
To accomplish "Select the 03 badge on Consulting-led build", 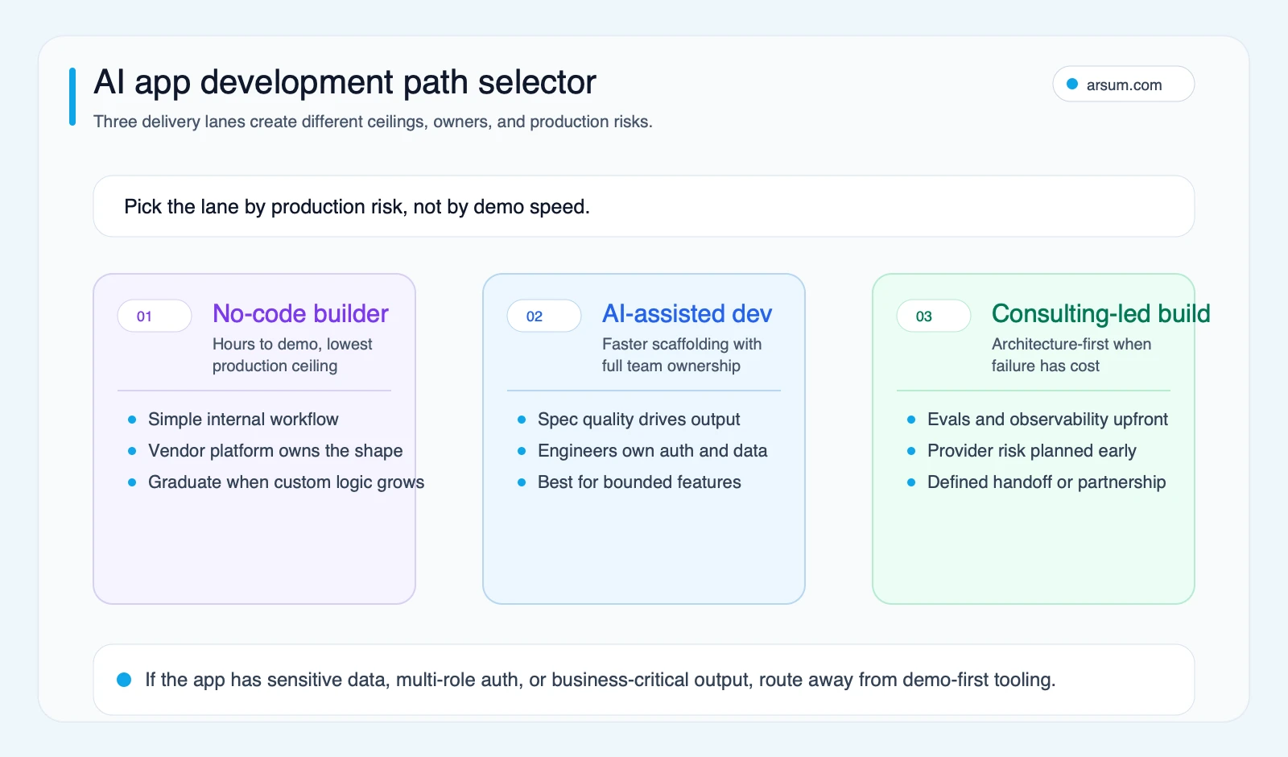I will tap(934, 316).
